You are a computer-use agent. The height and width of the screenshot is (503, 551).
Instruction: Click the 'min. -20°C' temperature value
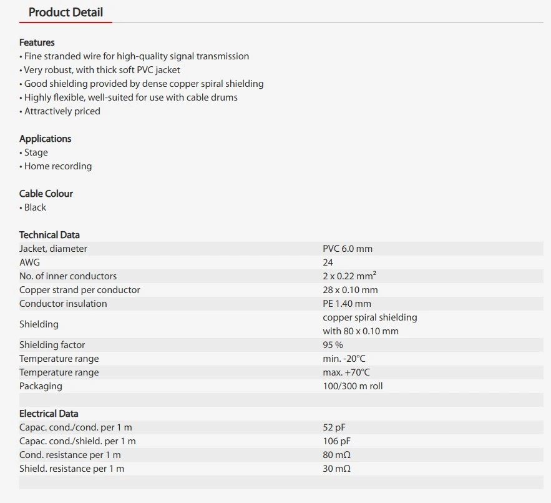pos(344,359)
